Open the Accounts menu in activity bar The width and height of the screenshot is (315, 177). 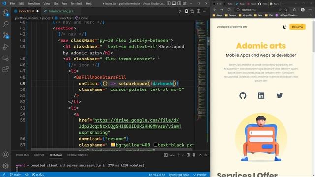5,154
